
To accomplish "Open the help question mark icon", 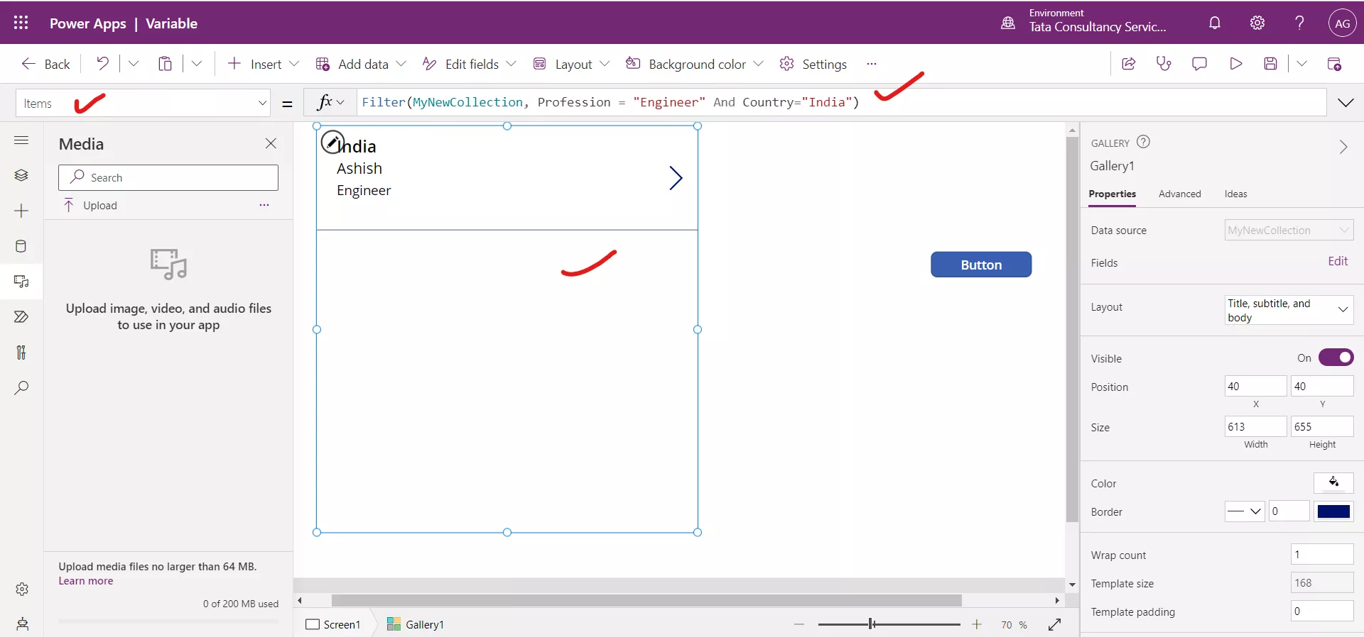I will click(x=1299, y=23).
